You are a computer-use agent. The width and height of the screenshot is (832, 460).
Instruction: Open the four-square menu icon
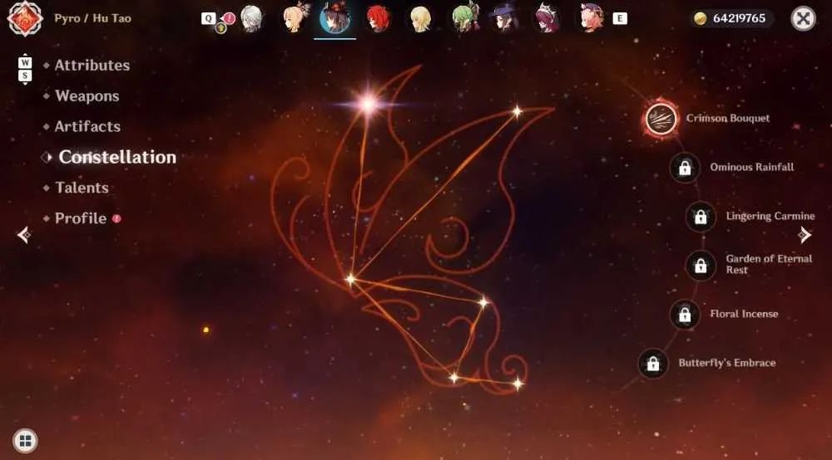25,440
